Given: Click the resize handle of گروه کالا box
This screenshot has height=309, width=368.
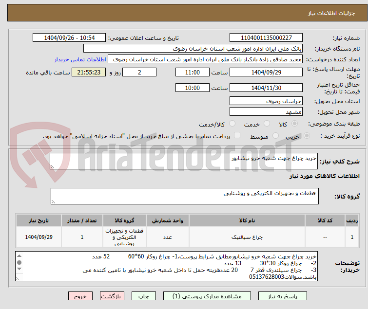Looking at the screenshot, I should pos(53,202).
